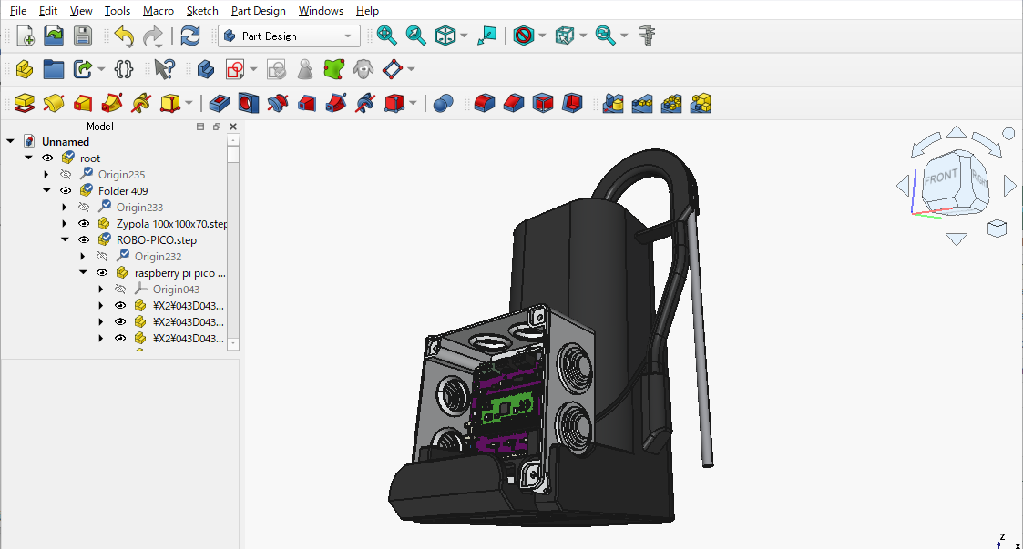Click the Refresh recompute icon

(189, 36)
